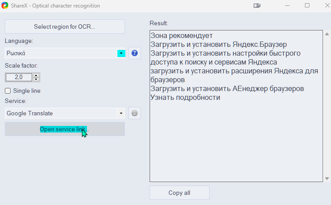
Task: Click the ShareX logo icon in title bar
Action: coord(5,5)
